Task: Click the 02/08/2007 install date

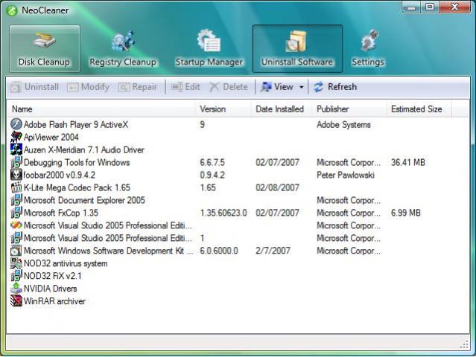Action: click(x=277, y=187)
